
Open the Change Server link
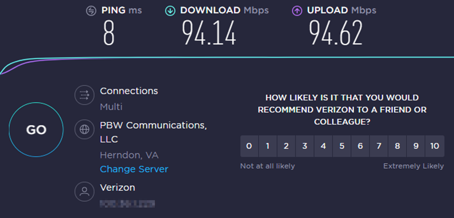click(134, 169)
